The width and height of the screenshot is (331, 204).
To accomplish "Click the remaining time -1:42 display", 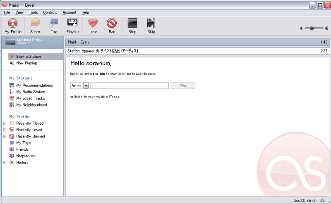I will click(322, 42).
